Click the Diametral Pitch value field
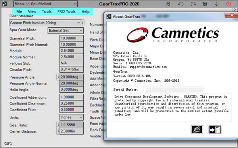 [71, 38]
